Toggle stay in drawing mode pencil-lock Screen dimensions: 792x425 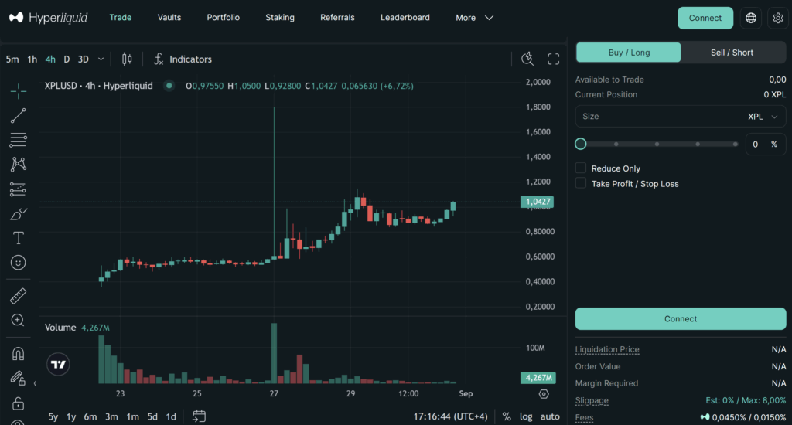click(18, 378)
